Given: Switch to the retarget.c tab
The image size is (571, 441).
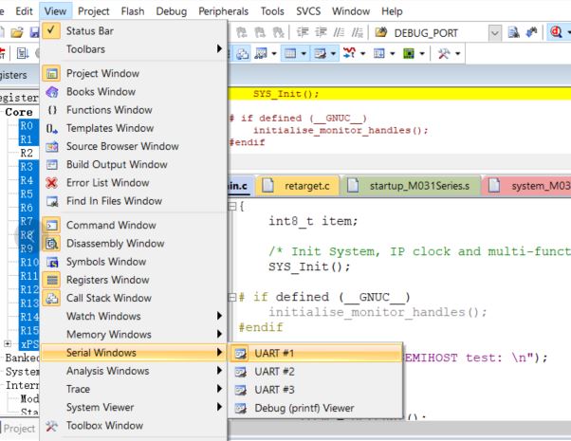Looking at the screenshot, I should (298, 186).
